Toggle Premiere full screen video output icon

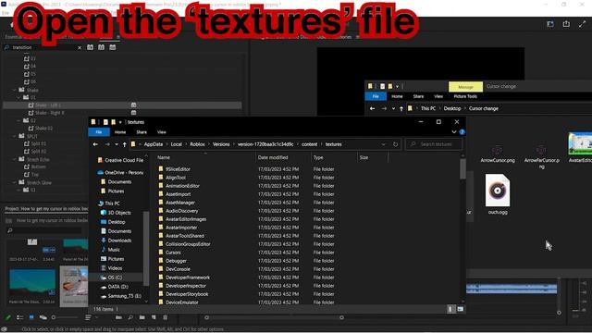(582, 24)
